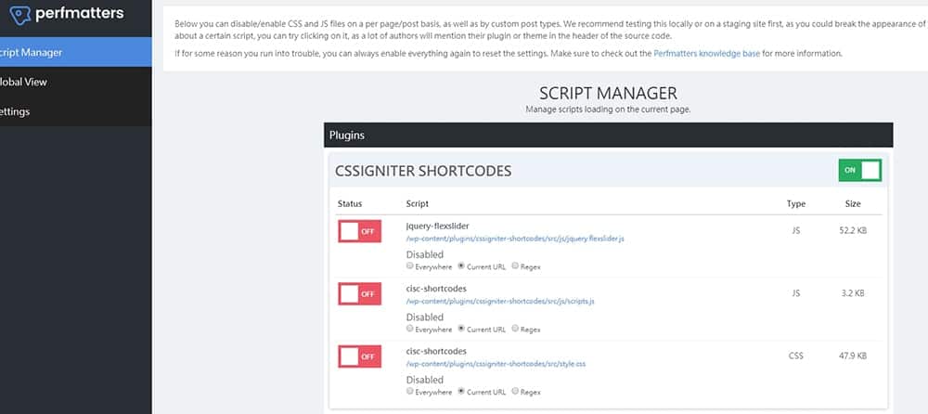This screenshot has height=414, width=928.
Task: Select Current URL for jquery-flexslider
Action: pyautogui.click(x=461, y=266)
